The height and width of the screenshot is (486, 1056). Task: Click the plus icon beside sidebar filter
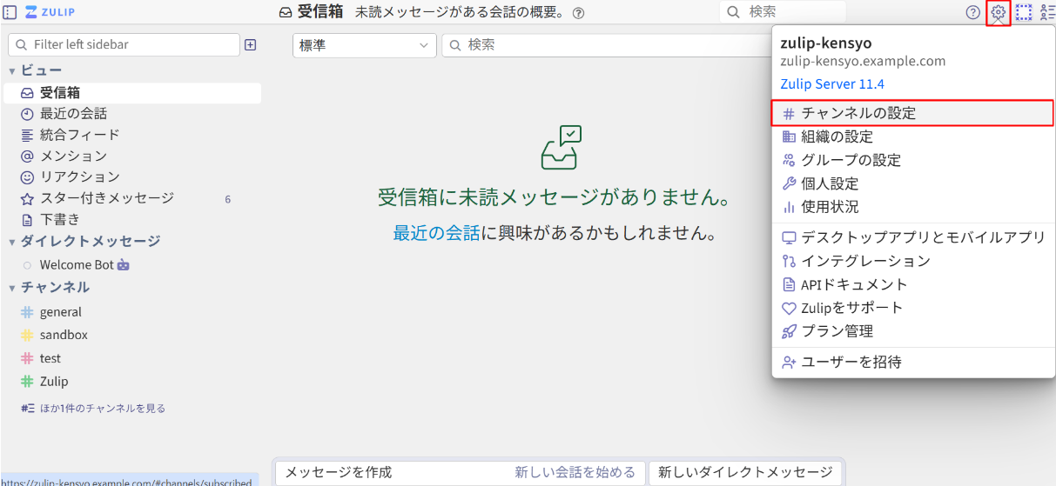click(x=251, y=44)
